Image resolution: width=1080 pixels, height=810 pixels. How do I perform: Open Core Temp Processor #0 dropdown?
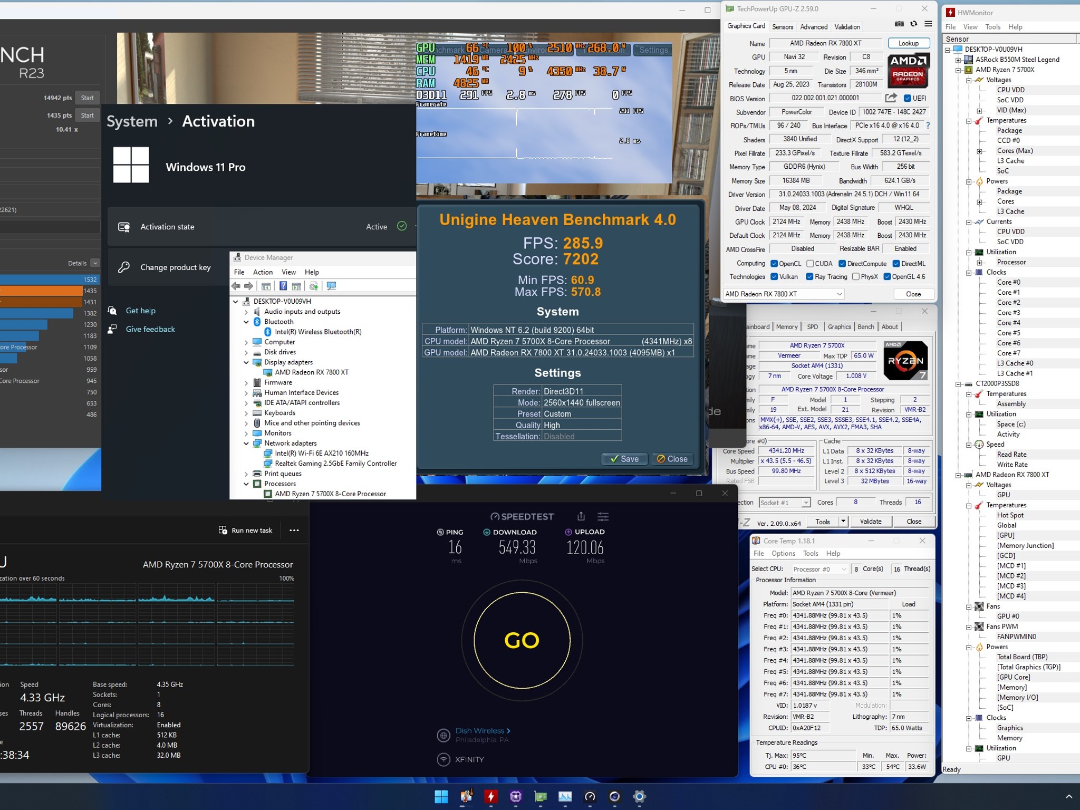(x=819, y=569)
